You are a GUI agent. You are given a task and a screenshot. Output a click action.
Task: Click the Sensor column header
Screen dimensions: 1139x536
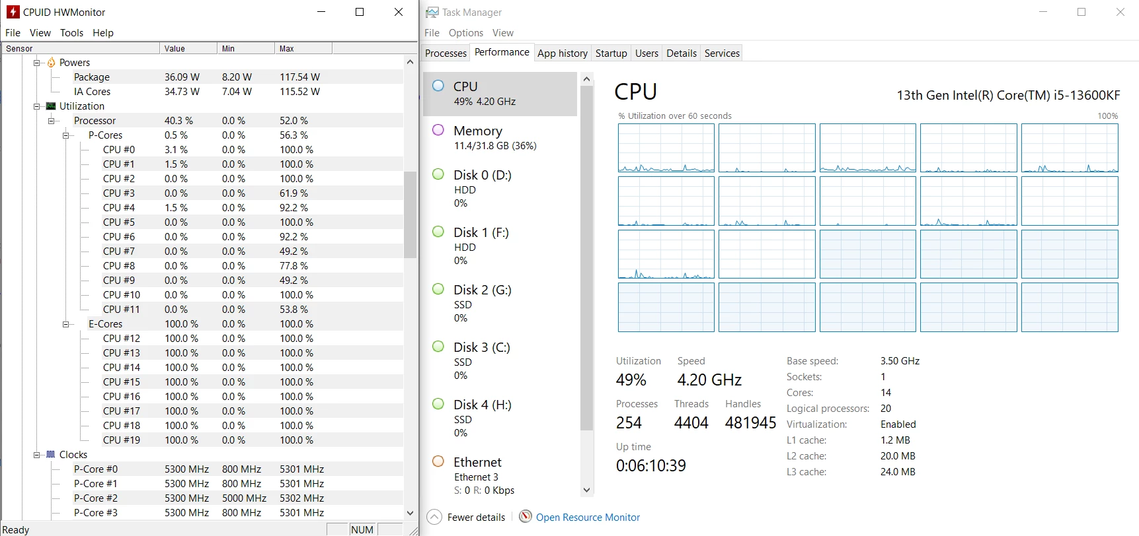pyautogui.click(x=80, y=48)
